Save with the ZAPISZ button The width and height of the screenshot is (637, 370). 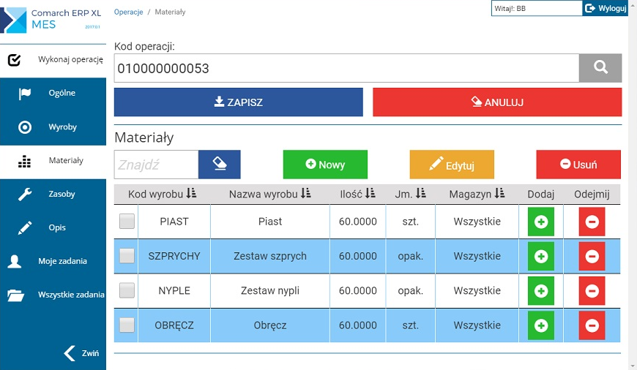click(x=239, y=102)
